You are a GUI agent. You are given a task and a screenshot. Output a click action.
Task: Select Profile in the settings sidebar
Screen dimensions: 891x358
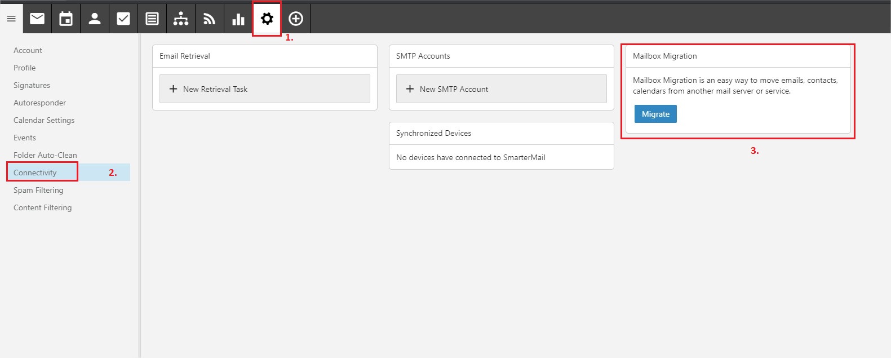24,68
